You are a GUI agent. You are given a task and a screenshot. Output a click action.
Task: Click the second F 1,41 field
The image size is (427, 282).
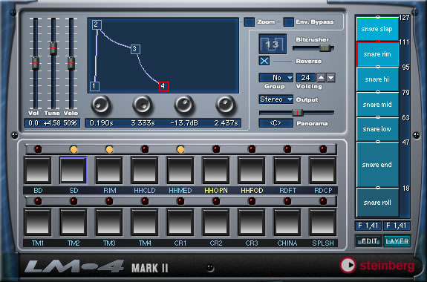tap(397, 226)
